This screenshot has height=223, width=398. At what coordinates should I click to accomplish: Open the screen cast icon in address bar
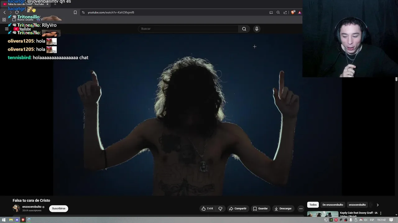[x=271, y=12]
